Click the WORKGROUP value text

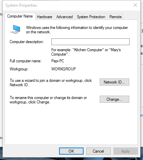[x=63, y=69]
